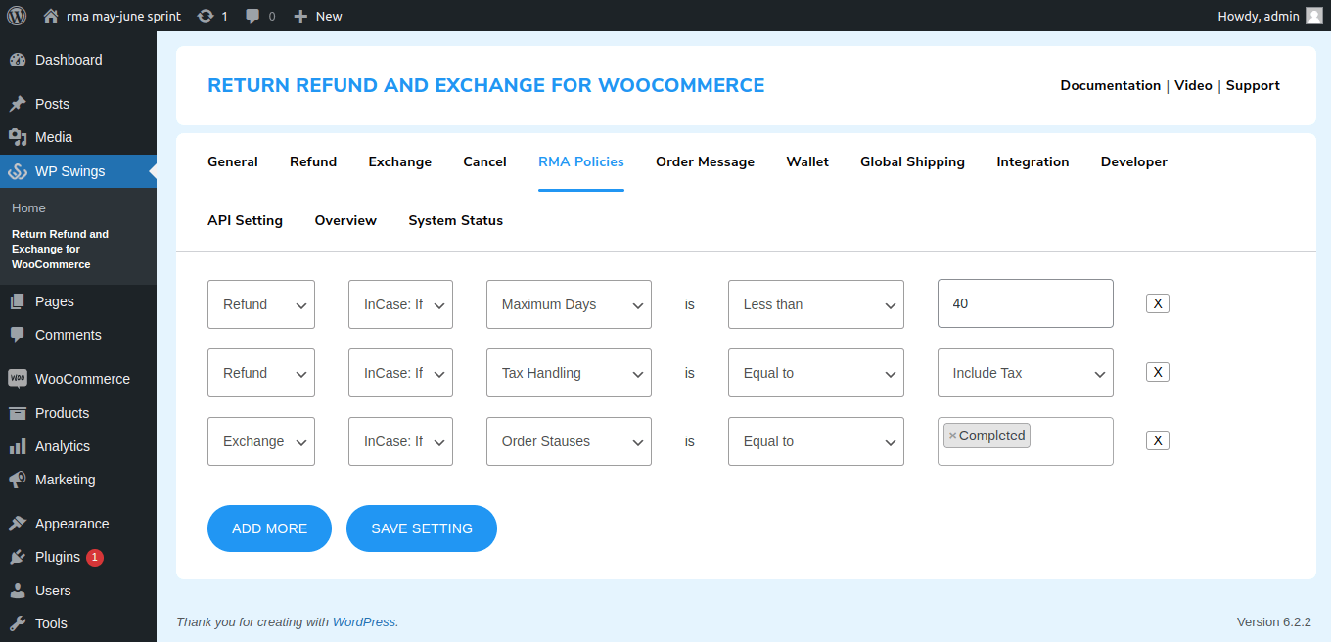The image size is (1331, 643).
Task: Switch to the Order Message tab
Action: tap(706, 162)
